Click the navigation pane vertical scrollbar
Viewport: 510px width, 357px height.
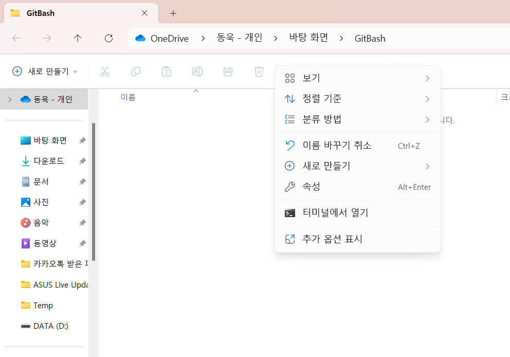pyautogui.click(x=94, y=192)
